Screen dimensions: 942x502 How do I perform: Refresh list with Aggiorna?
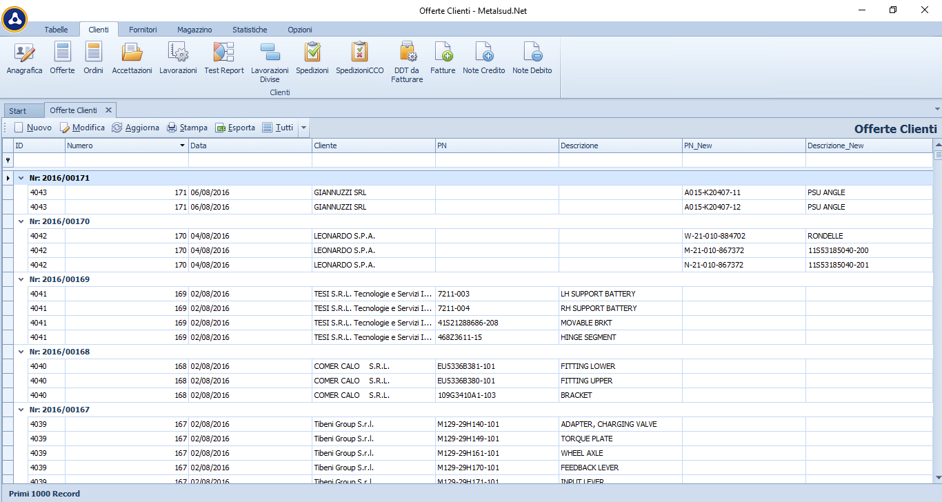tap(135, 128)
